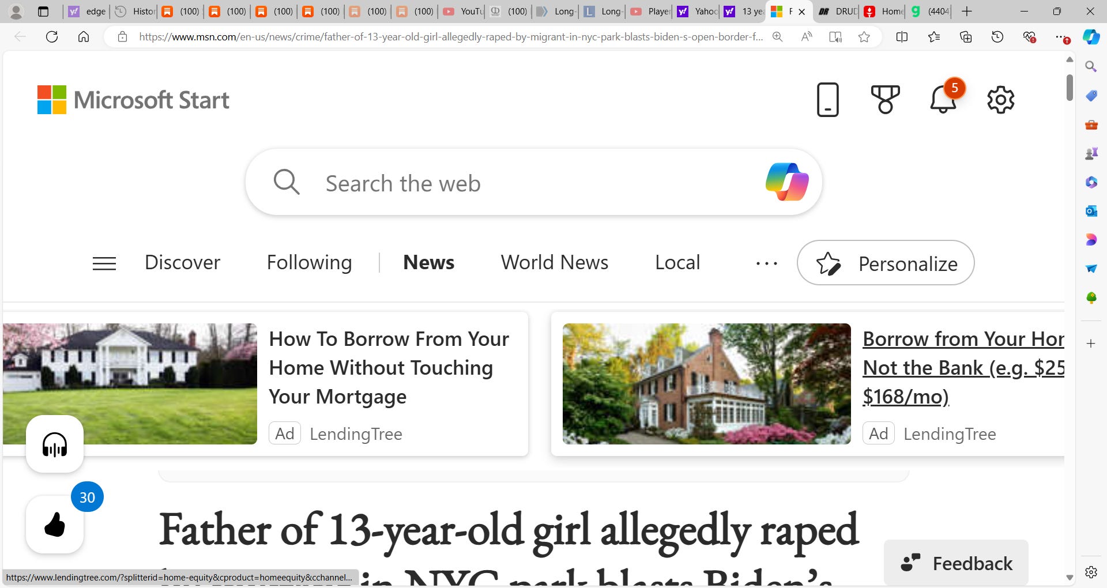View site information lock icon
The height and width of the screenshot is (588, 1107).
coord(122,37)
